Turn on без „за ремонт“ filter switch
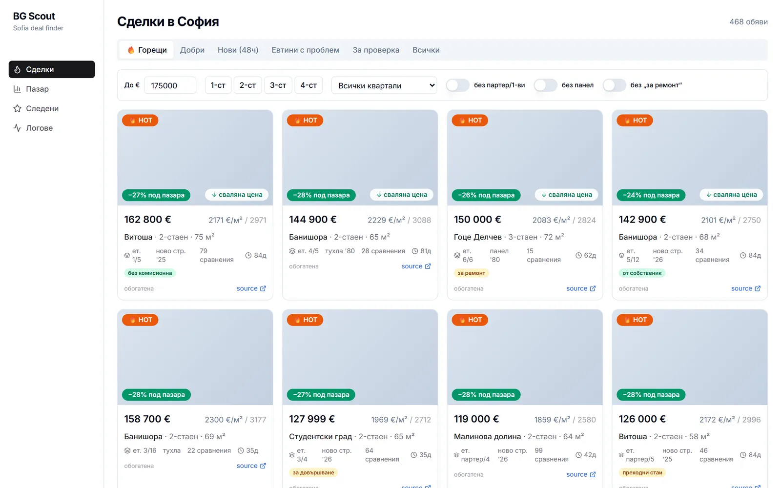Screen dimensions: 781x488 click(615, 85)
